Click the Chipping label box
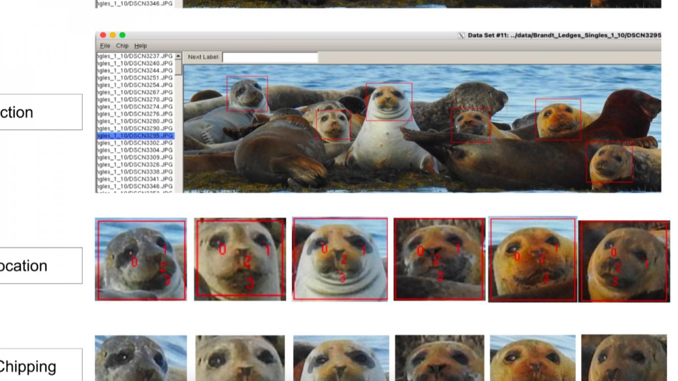678x381 pixels. click(x=41, y=365)
